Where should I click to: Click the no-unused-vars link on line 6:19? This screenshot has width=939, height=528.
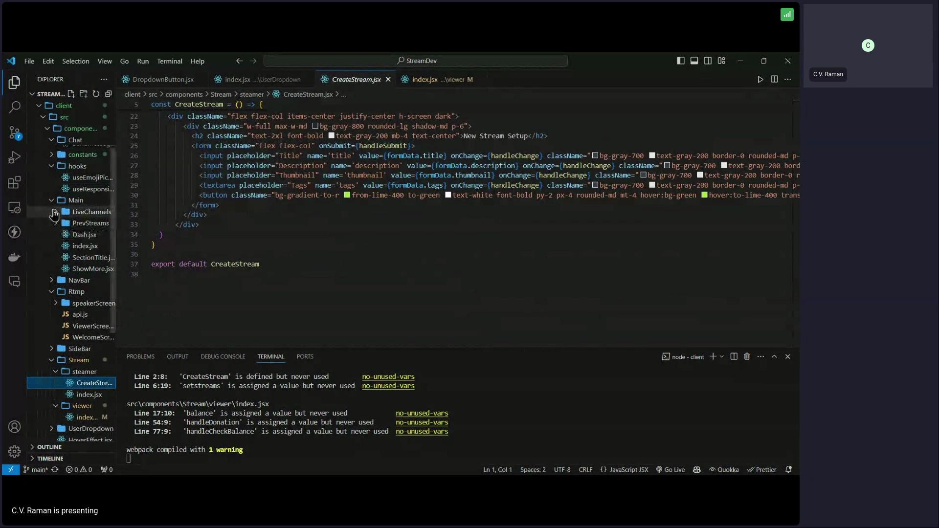pos(388,386)
